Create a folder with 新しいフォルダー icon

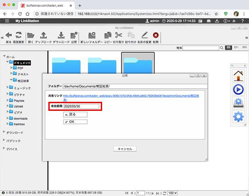pos(92,35)
